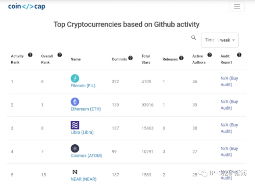Click the search magnifier icon
The image size is (255, 184).
click(193, 38)
